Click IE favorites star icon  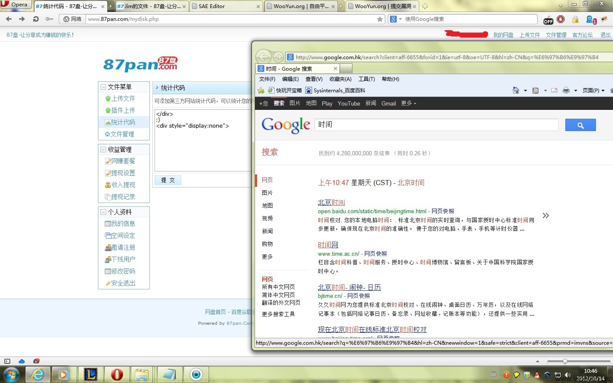pyautogui.click(x=261, y=90)
